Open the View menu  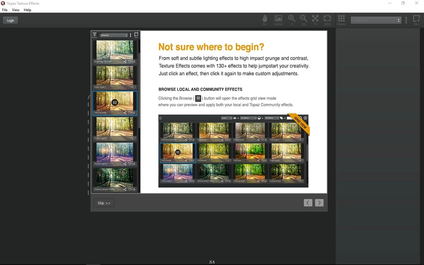(x=16, y=10)
